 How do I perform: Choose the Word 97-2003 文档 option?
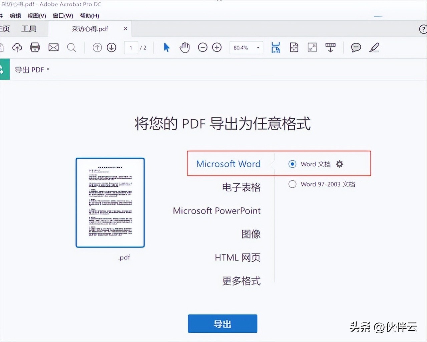[292, 184]
